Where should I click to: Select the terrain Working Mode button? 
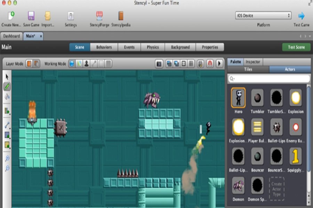tap(79, 64)
